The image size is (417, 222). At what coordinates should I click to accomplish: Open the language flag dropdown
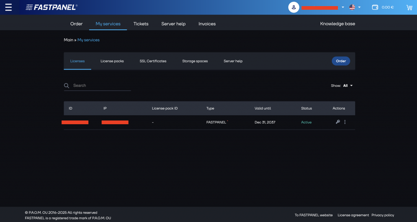355,7
